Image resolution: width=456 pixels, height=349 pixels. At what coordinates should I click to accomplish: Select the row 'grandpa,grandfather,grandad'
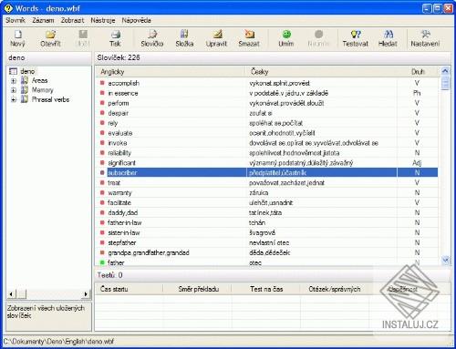[267, 252]
